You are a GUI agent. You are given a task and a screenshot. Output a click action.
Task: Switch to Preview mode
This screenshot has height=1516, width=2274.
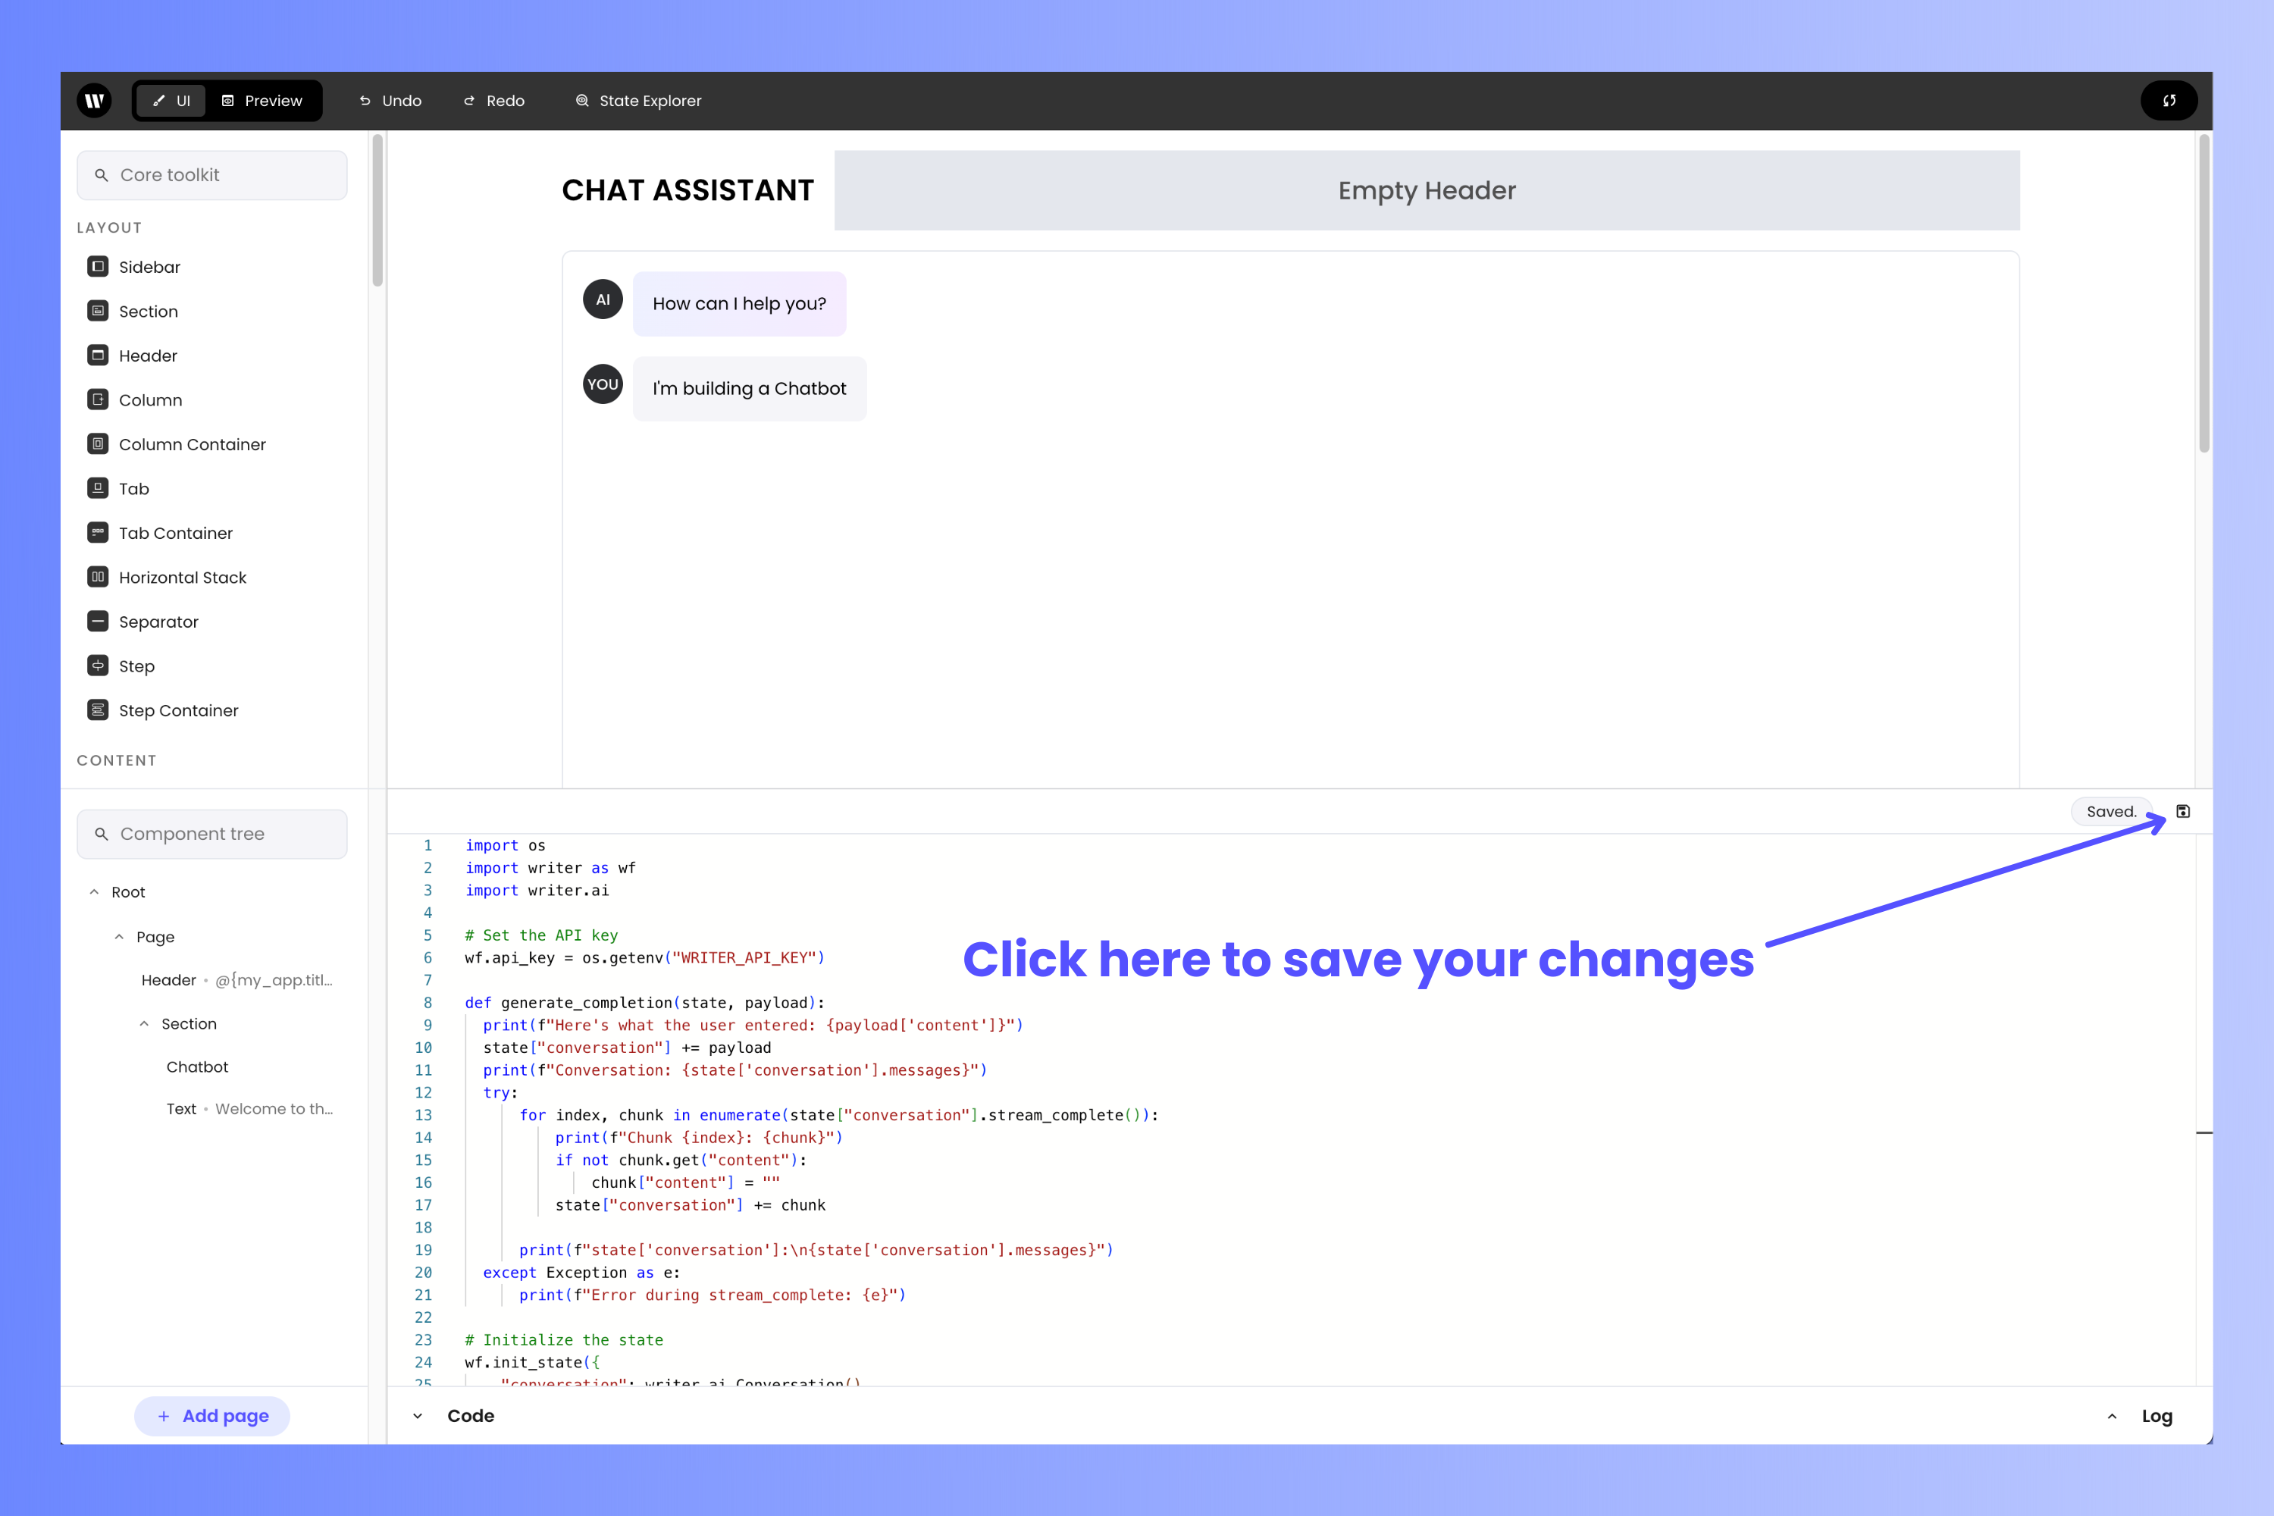pos(262,101)
